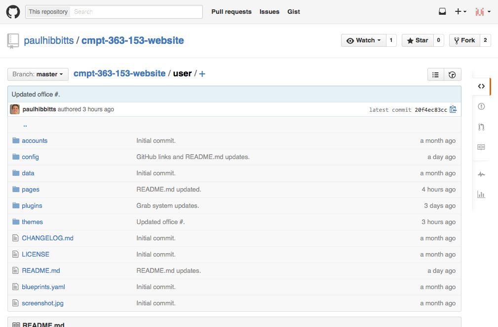Open Gist in top navigation
The width and height of the screenshot is (498, 327).
pos(294,12)
